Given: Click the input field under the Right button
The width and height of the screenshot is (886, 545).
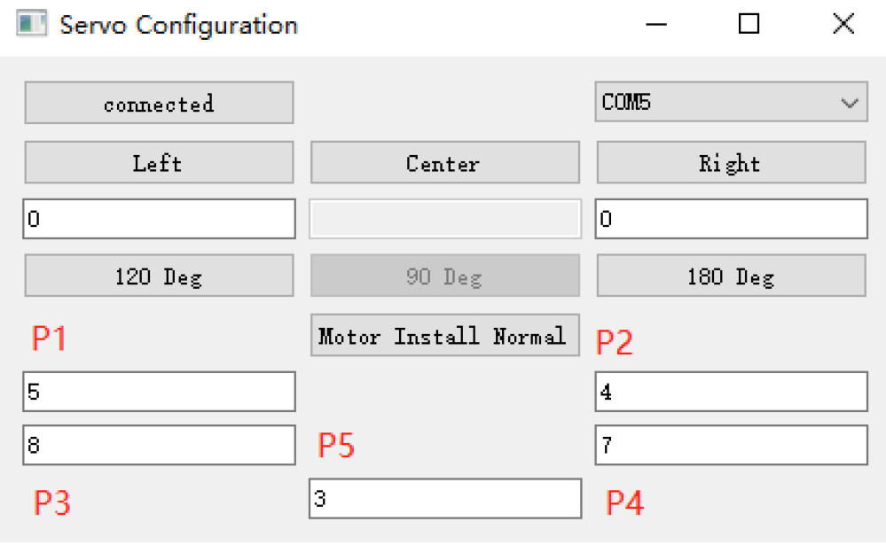Looking at the screenshot, I should pos(731,219).
